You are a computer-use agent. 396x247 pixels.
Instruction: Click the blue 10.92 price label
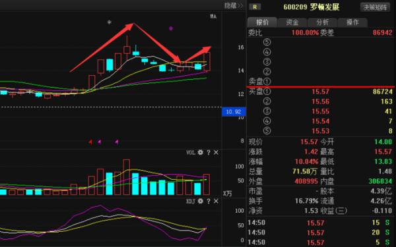234,112
